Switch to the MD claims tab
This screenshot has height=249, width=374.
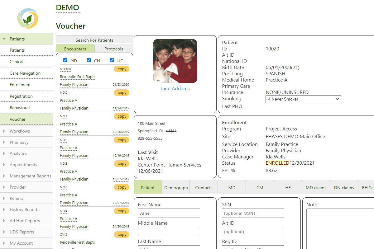[316, 187]
